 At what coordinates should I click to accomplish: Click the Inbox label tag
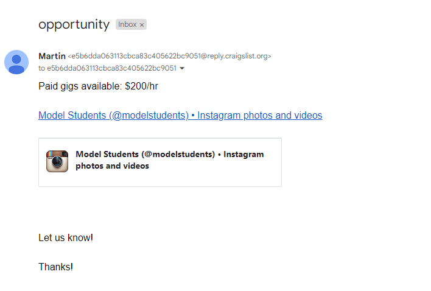[x=127, y=25]
